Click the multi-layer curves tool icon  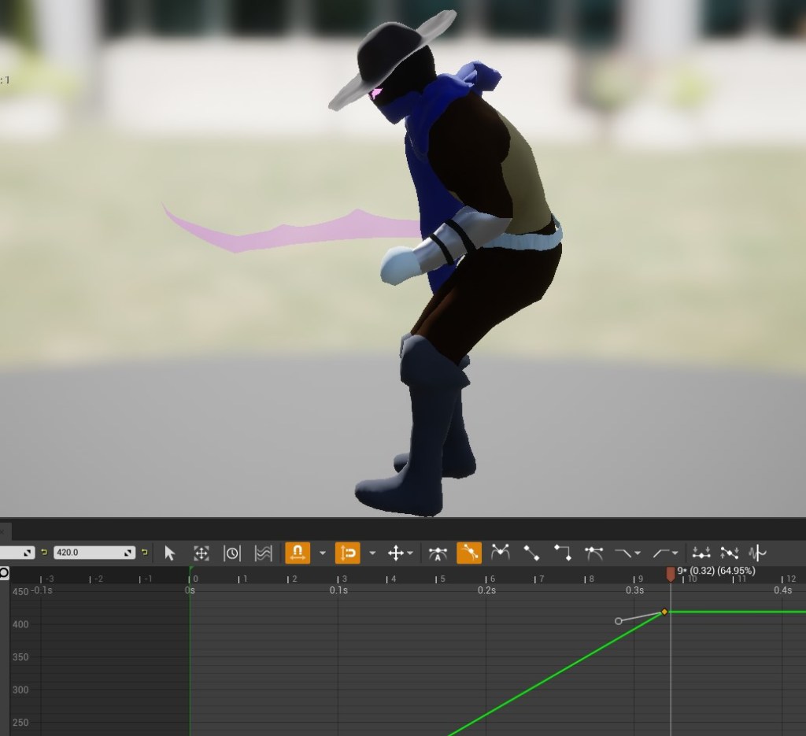pos(264,553)
